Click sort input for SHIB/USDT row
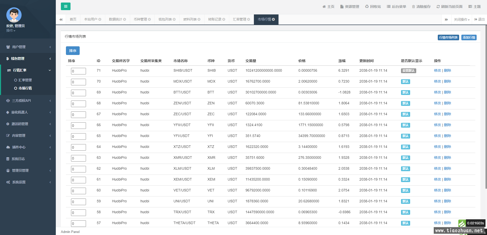This screenshot has width=487, height=235. 78,71
